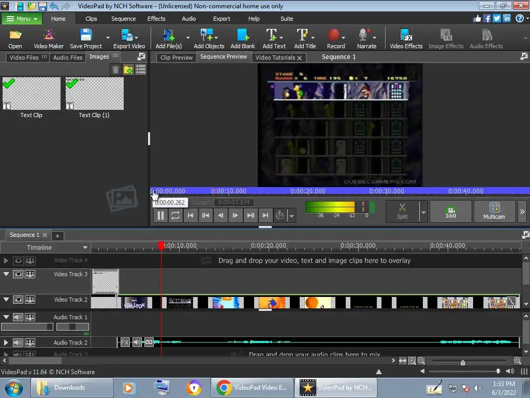
Task: Open the Video Effects panel
Action: point(406,39)
